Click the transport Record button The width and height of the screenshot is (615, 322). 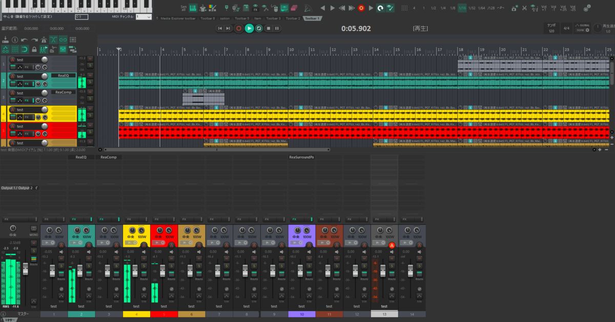[238, 28]
